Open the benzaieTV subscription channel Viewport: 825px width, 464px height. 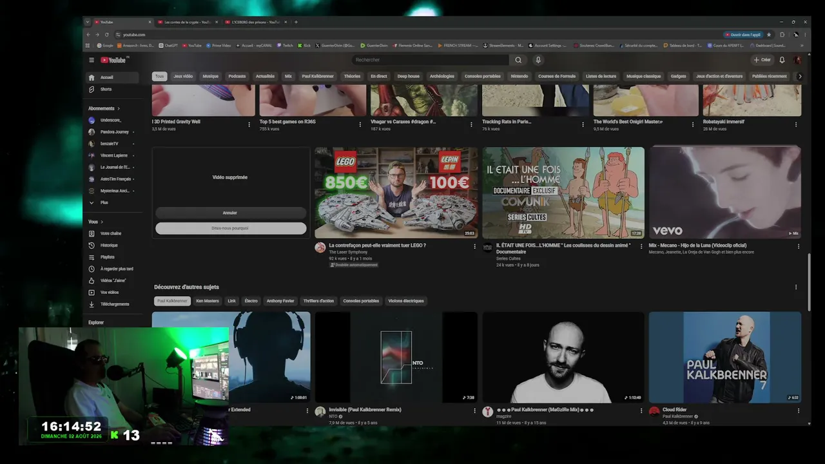coord(110,144)
